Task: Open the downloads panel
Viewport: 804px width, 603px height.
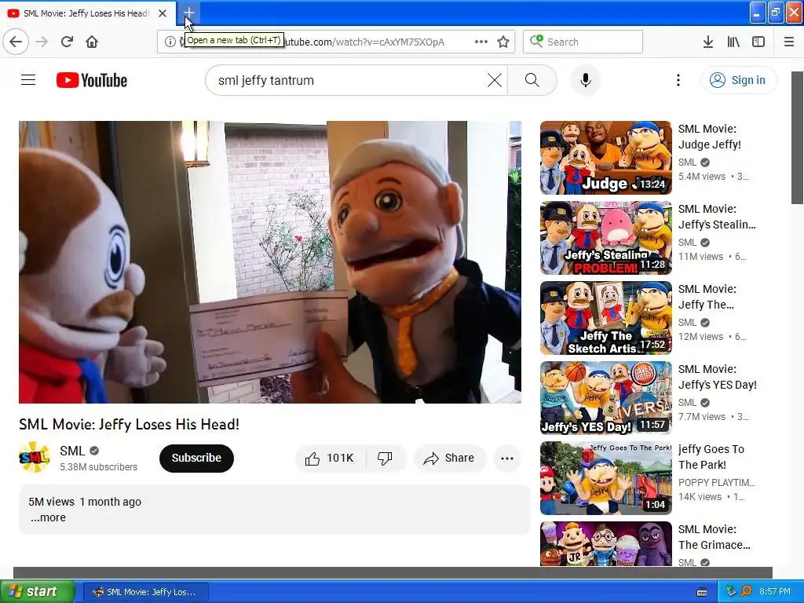Action: click(708, 42)
